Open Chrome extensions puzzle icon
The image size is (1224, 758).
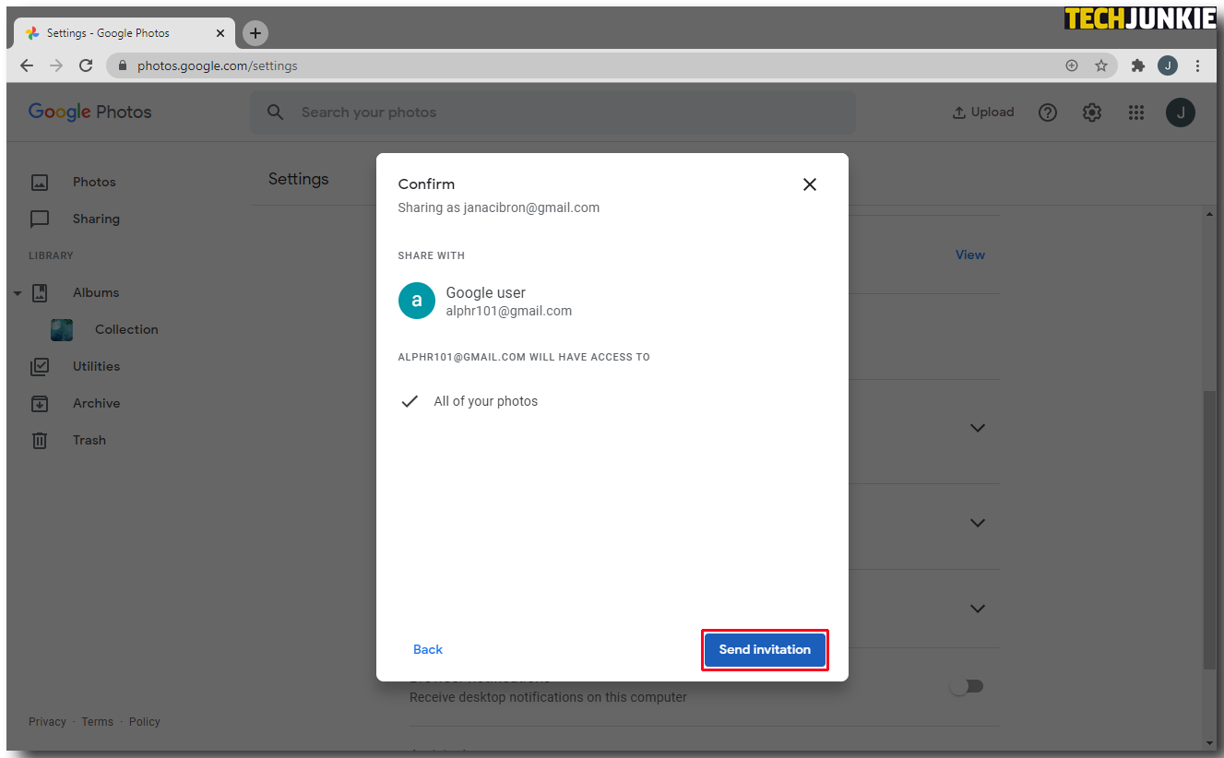1138,65
